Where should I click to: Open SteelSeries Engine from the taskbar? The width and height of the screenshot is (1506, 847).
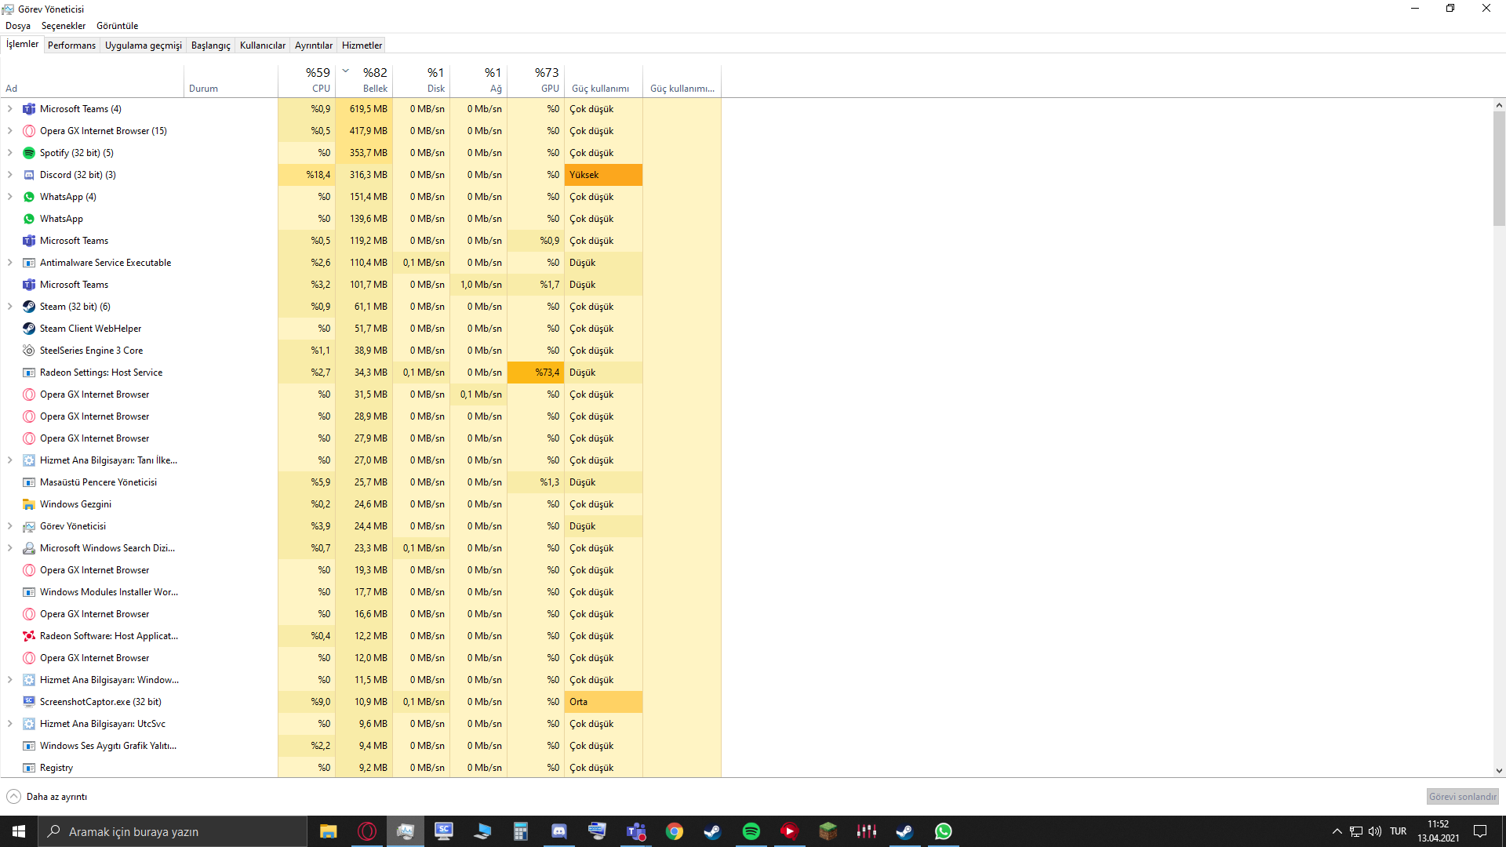(866, 831)
